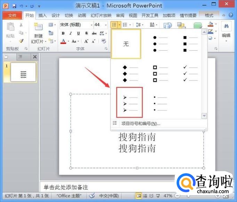Choose hollow square bullet style
237x202 pixels.
tap(160, 74)
